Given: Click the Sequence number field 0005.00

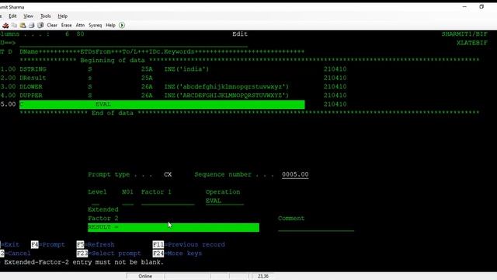Looking at the screenshot, I should click(x=295, y=174).
